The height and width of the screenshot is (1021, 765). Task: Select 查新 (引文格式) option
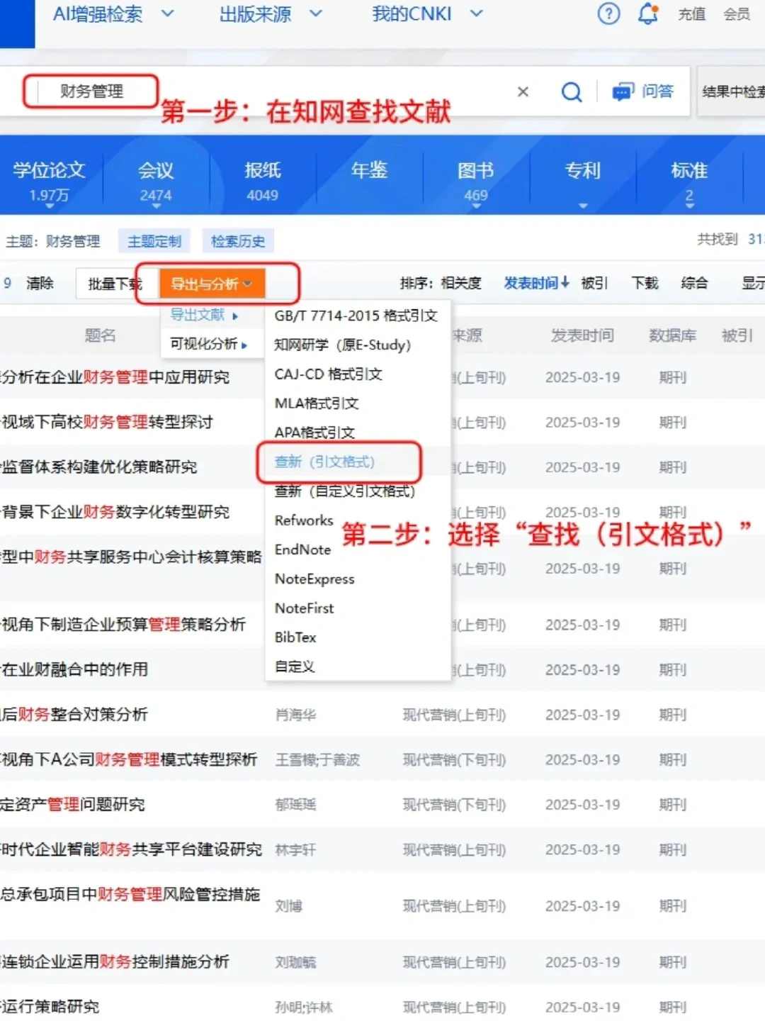coord(324,462)
